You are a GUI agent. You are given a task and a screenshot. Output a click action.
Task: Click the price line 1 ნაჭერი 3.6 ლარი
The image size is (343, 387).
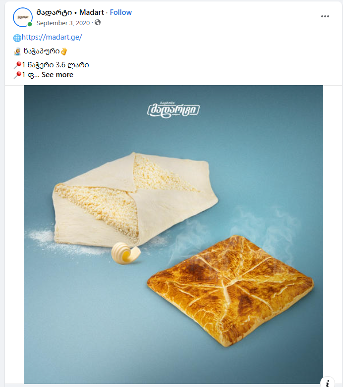(x=56, y=65)
